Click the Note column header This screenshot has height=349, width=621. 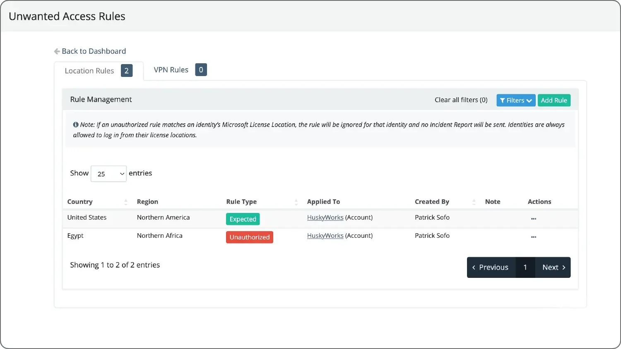[x=493, y=202]
